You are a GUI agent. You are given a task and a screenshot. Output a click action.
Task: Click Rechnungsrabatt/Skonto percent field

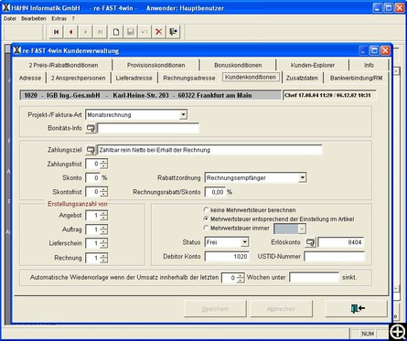tap(215, 192)
